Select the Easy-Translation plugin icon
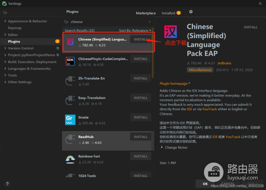 click(x=70, y=100)
